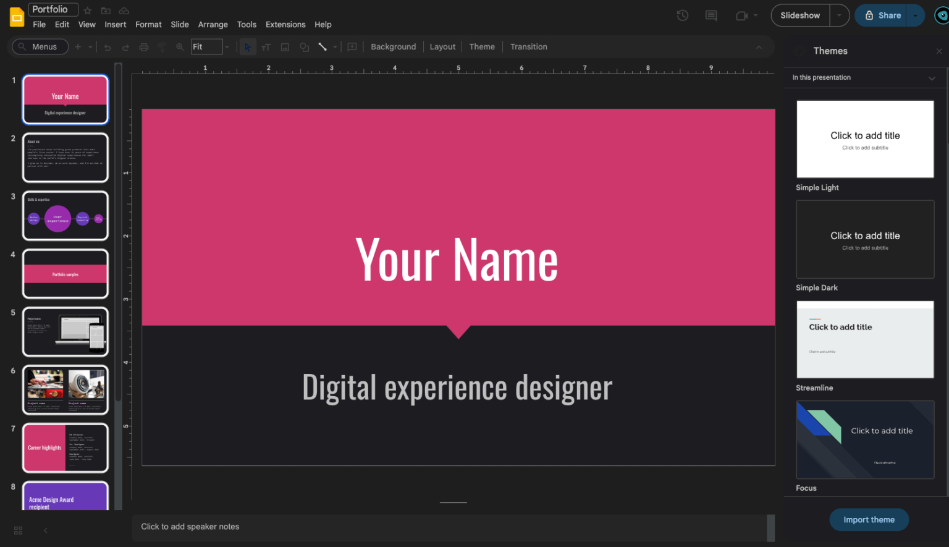Click the horizontal ruler above the slide
The image size is (949, 547).
coord(457,68)
